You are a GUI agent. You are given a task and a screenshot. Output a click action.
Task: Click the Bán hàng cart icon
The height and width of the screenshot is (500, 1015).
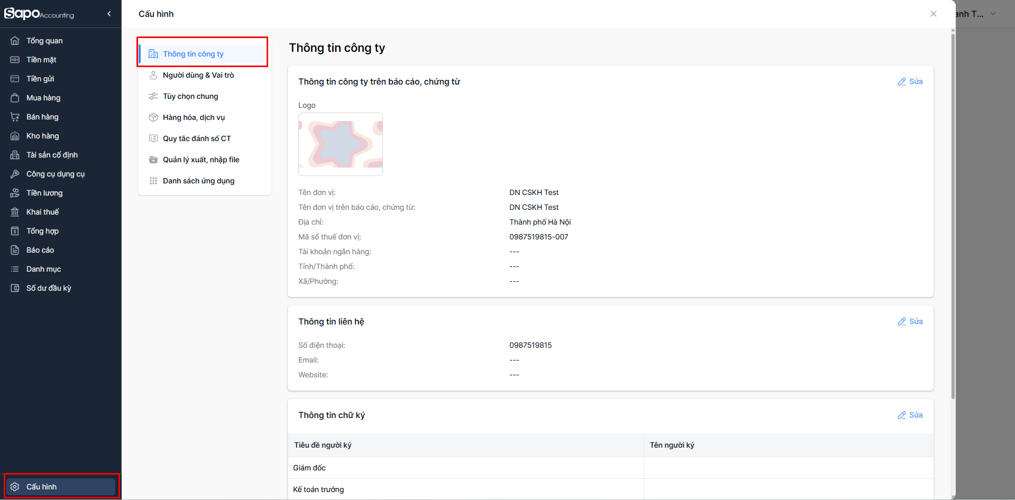[x=15, y=117]
